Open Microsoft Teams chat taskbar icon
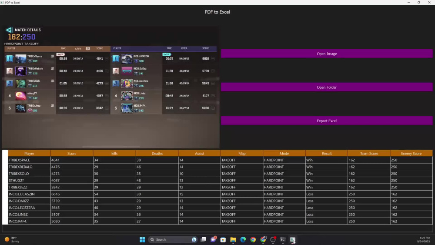This screenshot has width=435, height=245. coord(213,239)
